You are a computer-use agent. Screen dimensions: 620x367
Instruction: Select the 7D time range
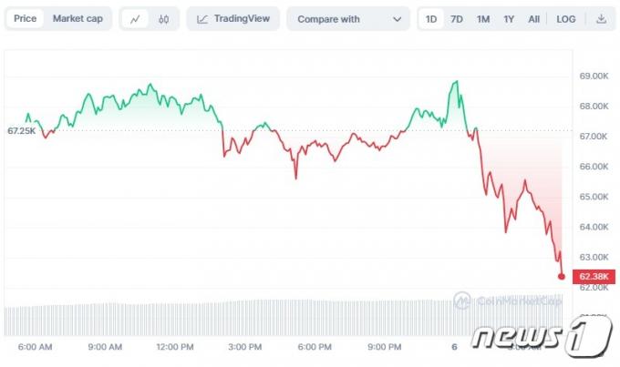457,19
